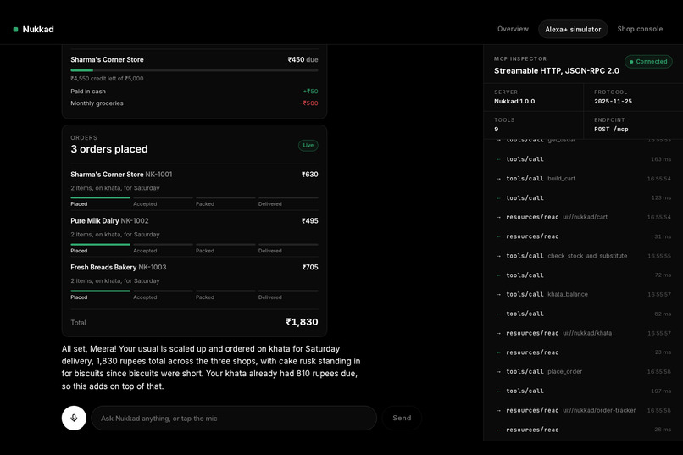683x455 pixels.
Task: Select the resources/read ui://nukkad/order-tracker log row
Action: click(583, 410)
